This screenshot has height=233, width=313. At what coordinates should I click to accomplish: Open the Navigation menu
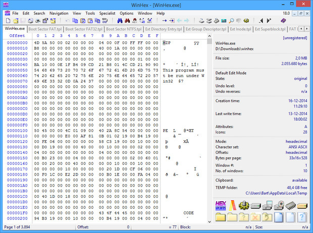(x=59, y=13)
